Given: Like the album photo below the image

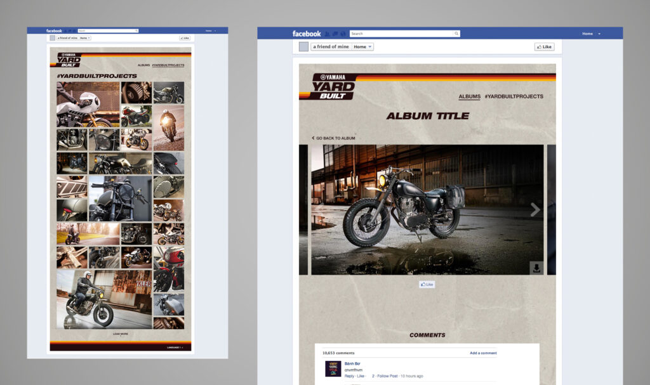Looking at the screenshot, I should coord(427,284).
